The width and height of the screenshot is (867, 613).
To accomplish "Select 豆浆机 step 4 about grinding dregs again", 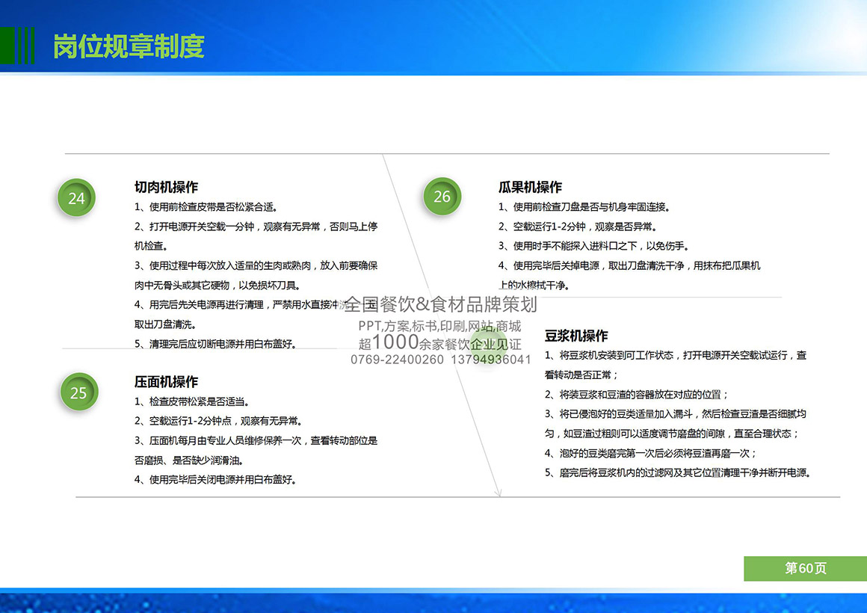I will [x=650, y=453].
